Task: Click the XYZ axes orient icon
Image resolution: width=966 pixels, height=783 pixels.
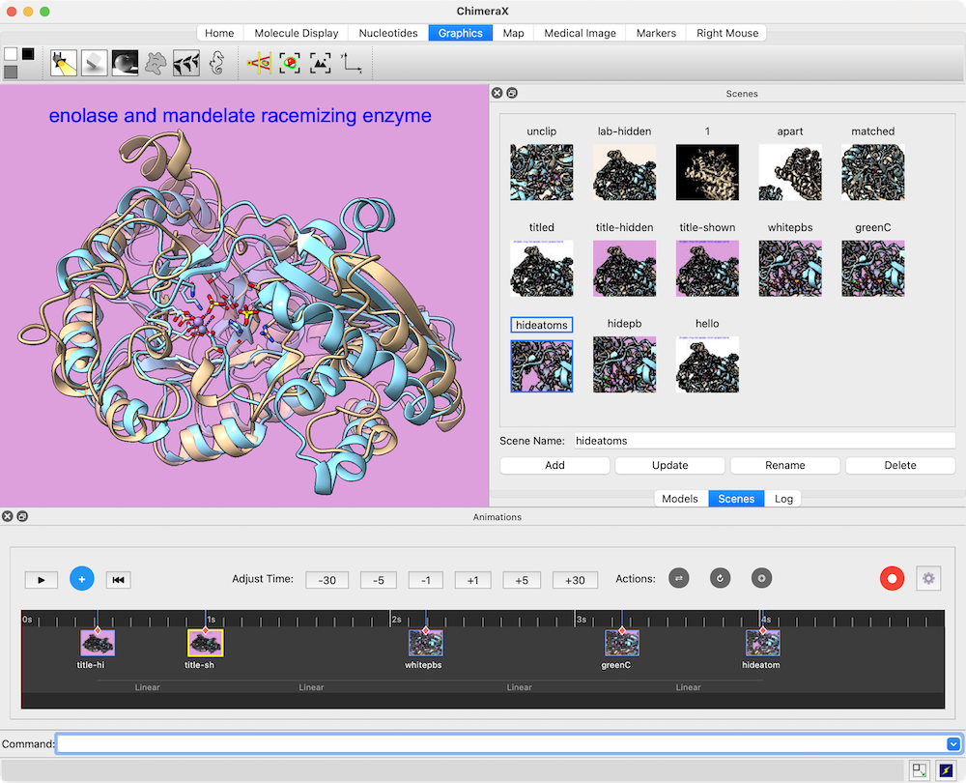Action: pos(351,64)
